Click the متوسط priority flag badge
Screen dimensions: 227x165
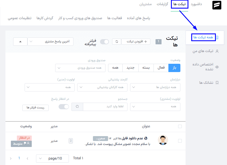(x=21, y=144)
